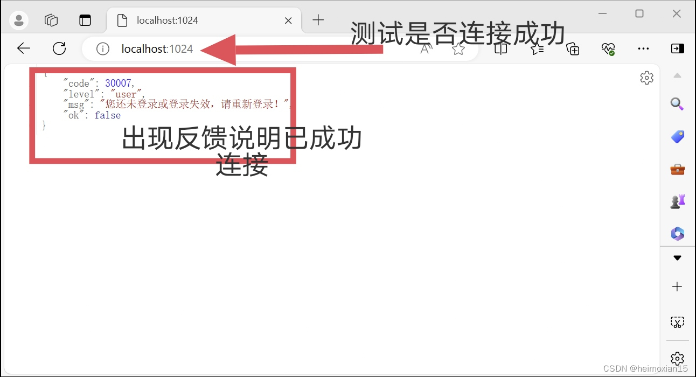Open the Settings and more menu
The width and height of the screenshot is (696, 377).
[643, 49]
